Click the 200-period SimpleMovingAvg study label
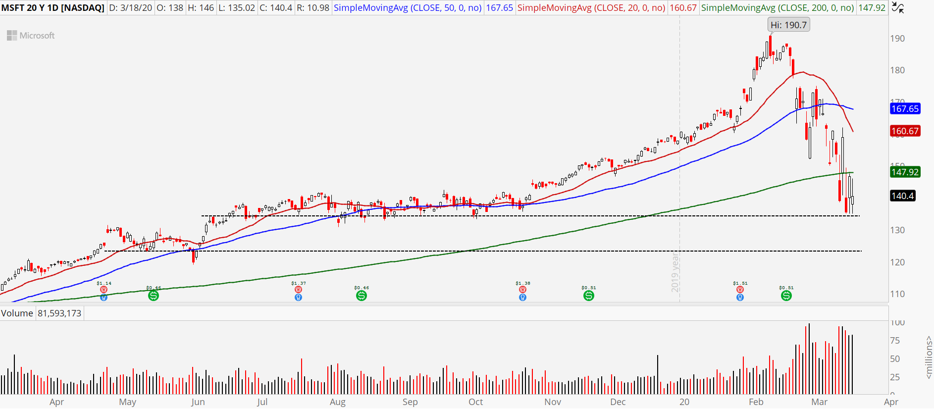Viewport: 934px width, 409px height. pyautogui.click(x=778, y=8)
